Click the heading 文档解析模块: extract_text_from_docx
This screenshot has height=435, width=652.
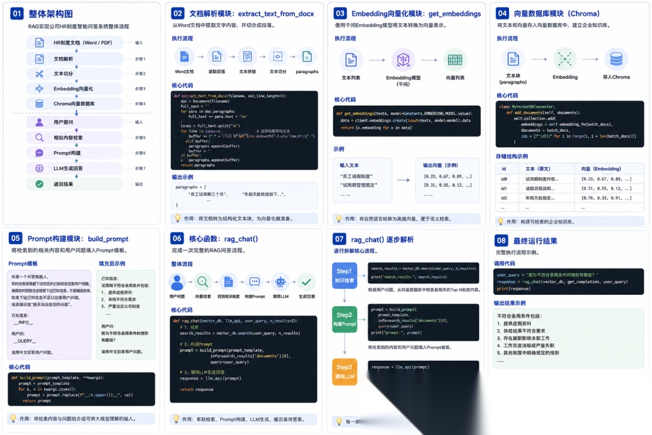point(252,14)
